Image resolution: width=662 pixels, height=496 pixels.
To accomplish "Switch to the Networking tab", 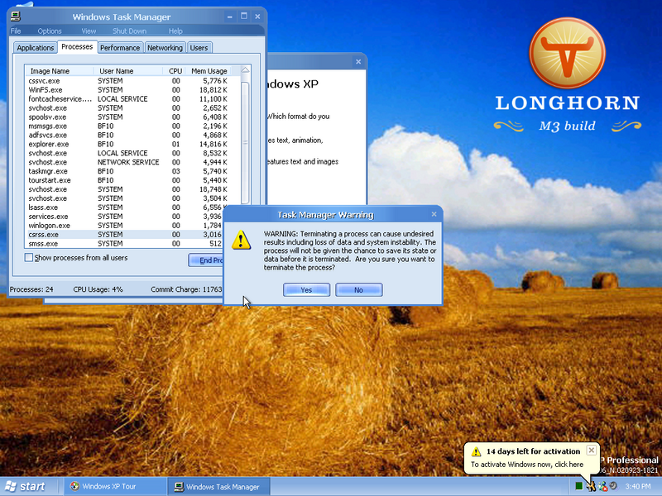I will (165, 48).
